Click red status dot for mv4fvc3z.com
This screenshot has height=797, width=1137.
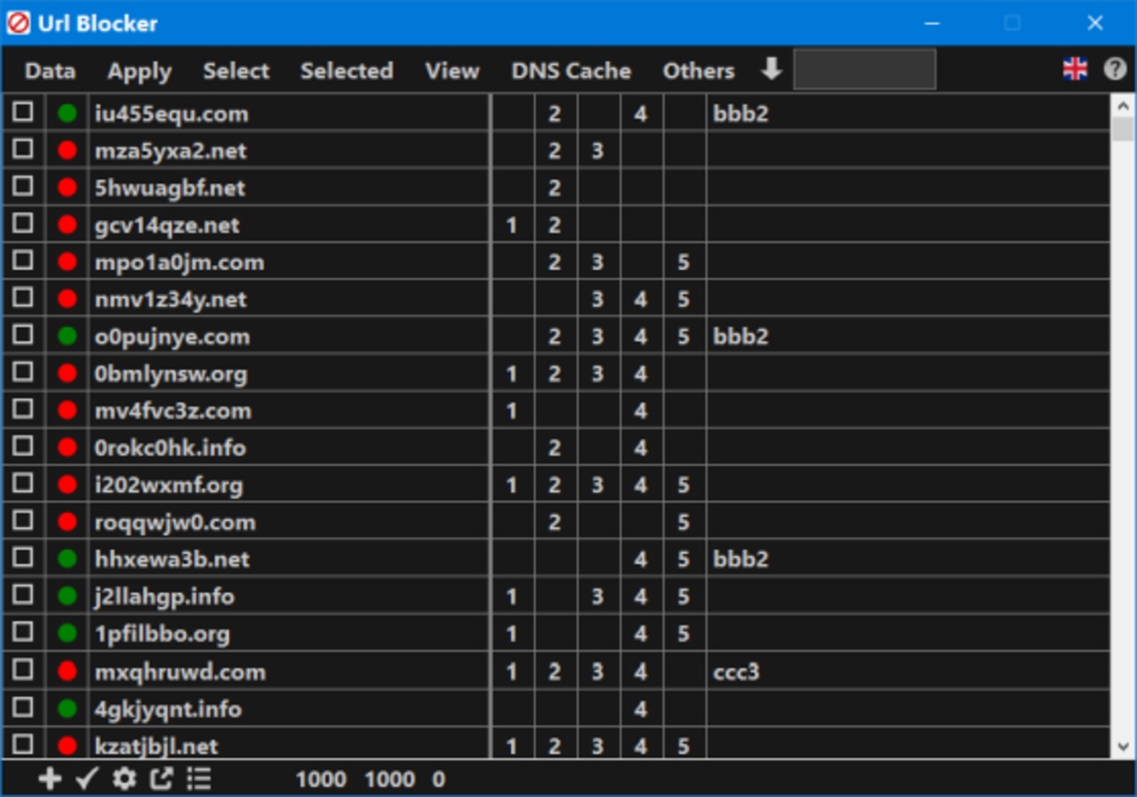(68, 409)
